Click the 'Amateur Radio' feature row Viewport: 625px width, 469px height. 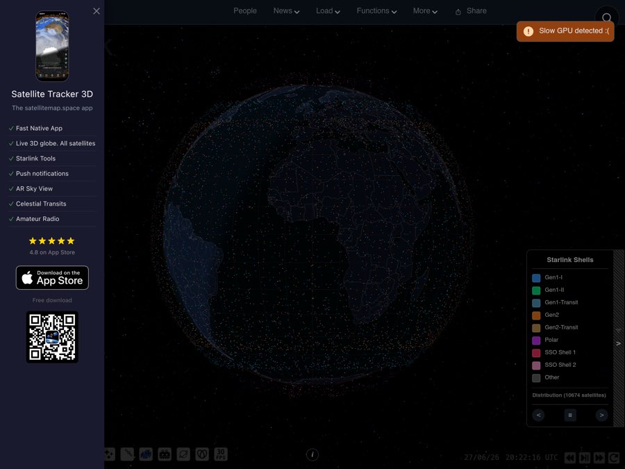click(x=52, y=219)
